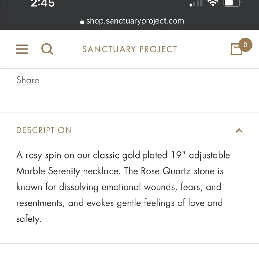
Task: Click the Wi-Fi indicator in the status bar
Action: click(x=213, y=3)
